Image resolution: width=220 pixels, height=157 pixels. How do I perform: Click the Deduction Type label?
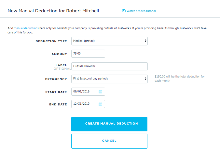[x=51, y=41]
